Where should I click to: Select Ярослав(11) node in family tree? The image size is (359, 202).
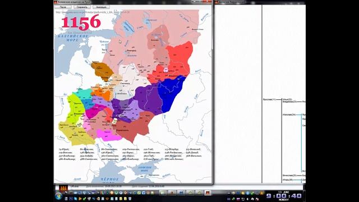point(269,99)
